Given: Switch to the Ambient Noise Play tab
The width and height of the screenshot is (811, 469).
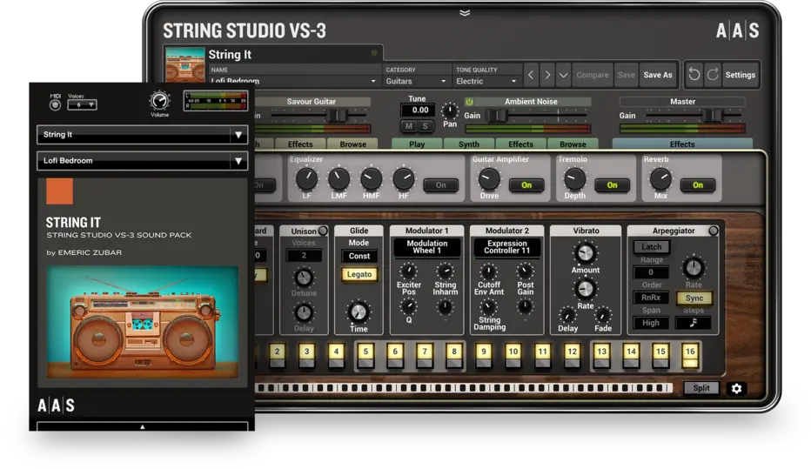Looking at the screenshot, I should click(416, 144).
